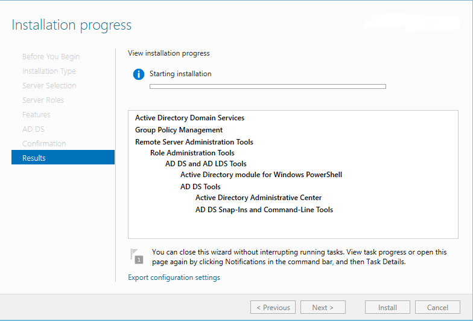Screen dimensions: 473x321
Task: Go to the Installation Type step
Action: click(49, 71)
